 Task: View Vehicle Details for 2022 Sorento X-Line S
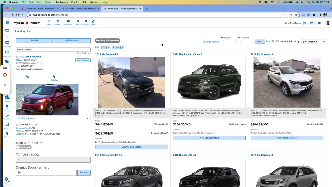(209, 138)
